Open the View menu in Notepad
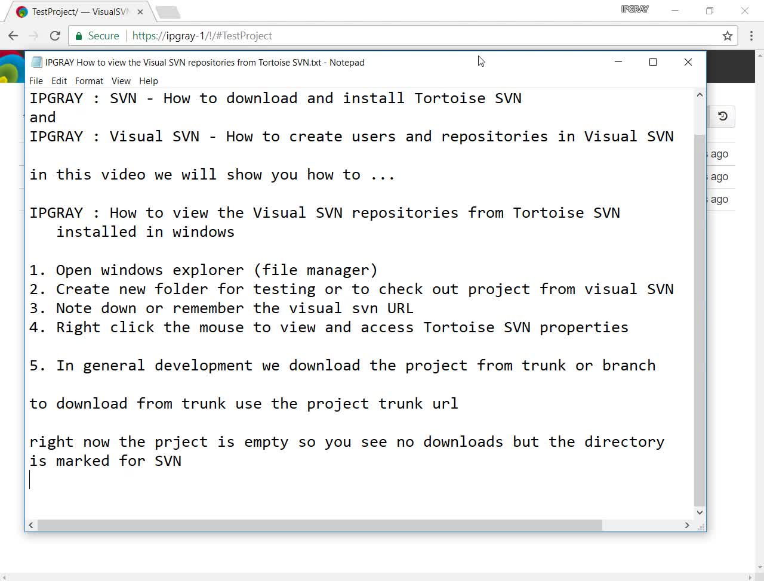The height and width of the screenshot is (581, 764). 121,81
